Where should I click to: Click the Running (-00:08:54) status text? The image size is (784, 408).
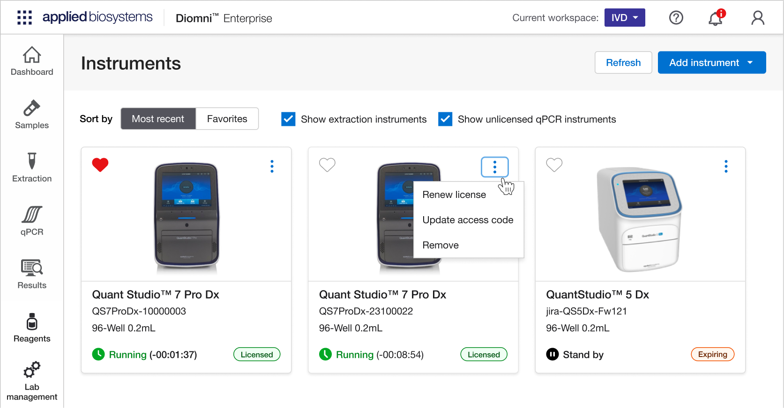[380, 355]
